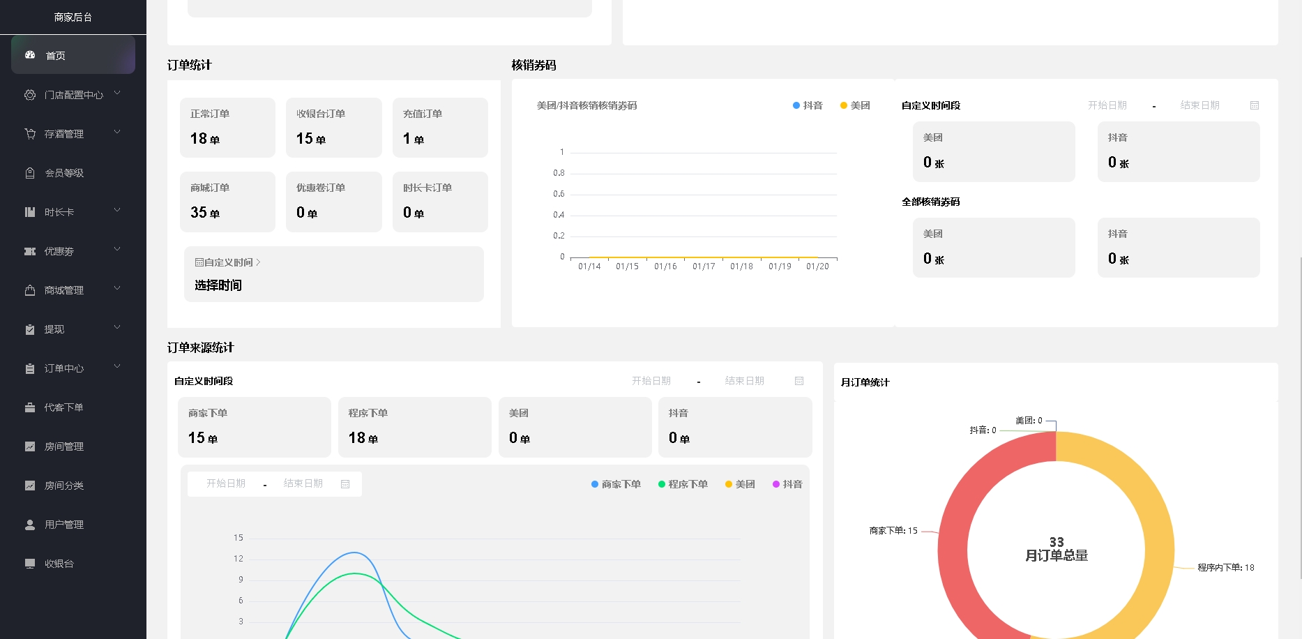Click the 会员等级 badge icon

[30, 173]
